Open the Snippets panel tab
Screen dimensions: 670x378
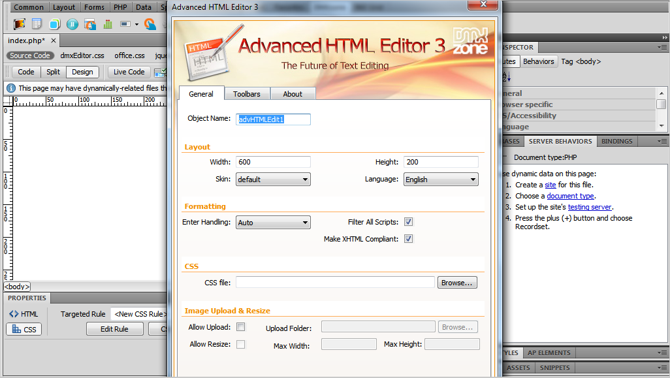pyautogui.click(x=554, y=368)
